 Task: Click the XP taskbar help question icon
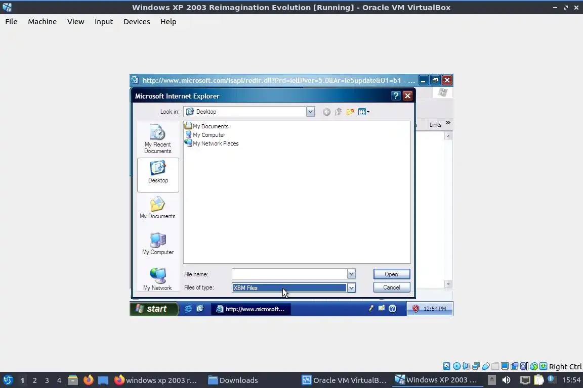pos(392,309)
